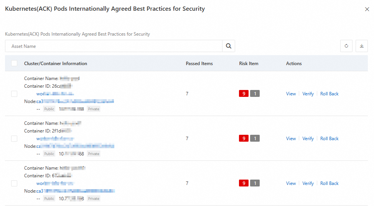Viewport: 374px width, 206px height.
Task: Open View for the third container
Action: click(x=291, y=183)
